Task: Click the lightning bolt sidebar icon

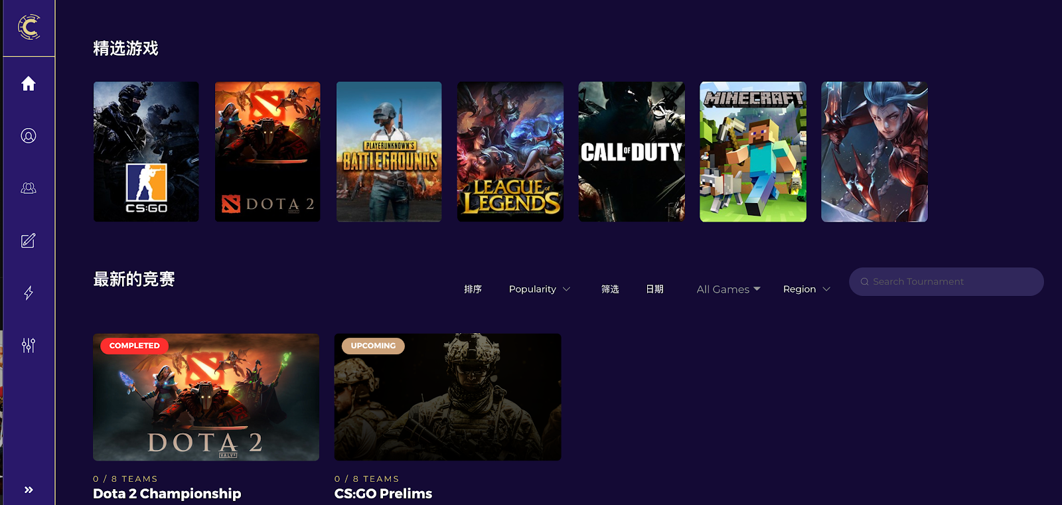Action: click(x=29, y=293)
